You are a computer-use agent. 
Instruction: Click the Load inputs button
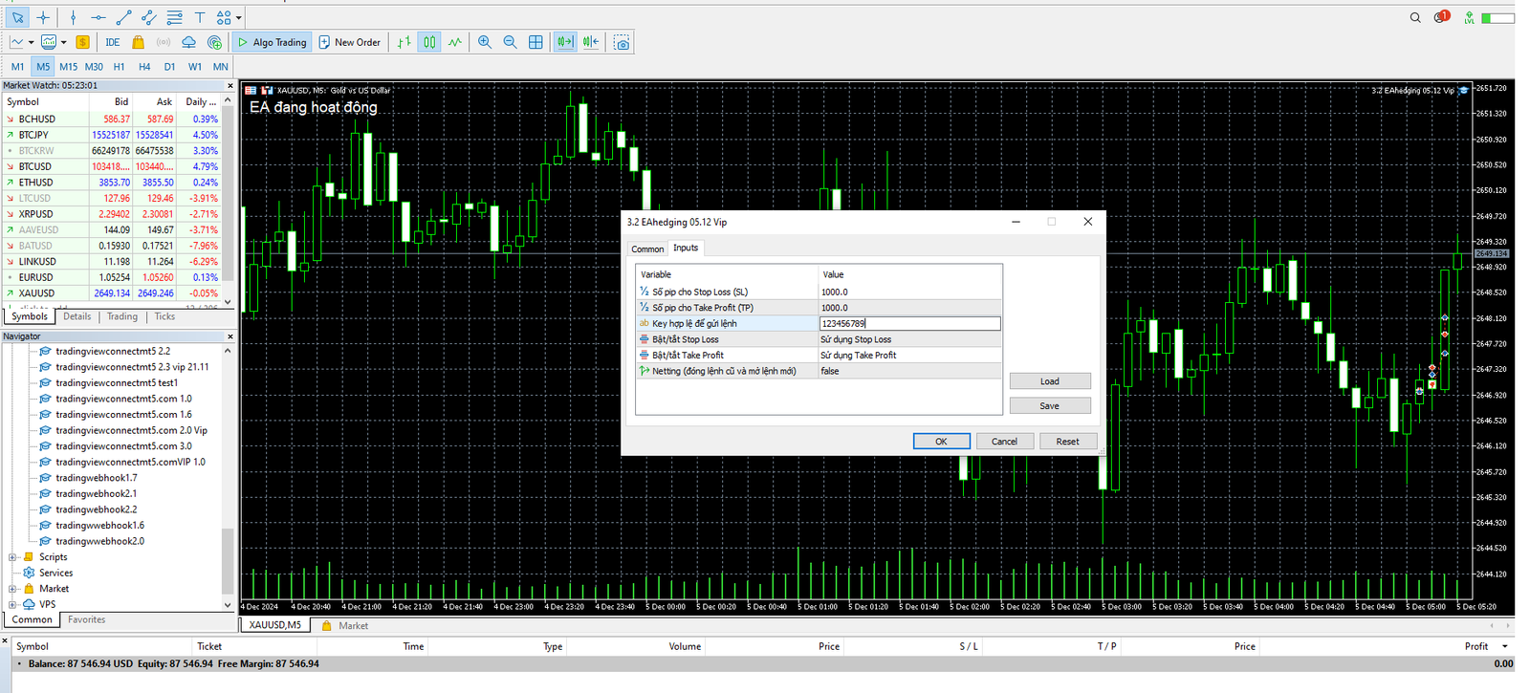click(x=1050, y=381)
